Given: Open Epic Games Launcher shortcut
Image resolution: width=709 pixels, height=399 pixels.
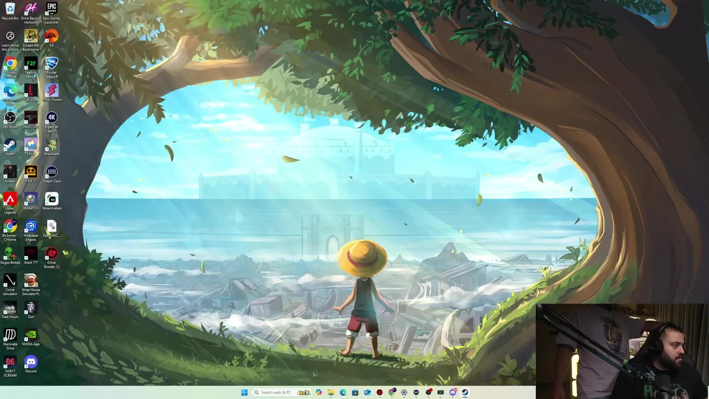Looking at the screenshot, I should 52,12.
